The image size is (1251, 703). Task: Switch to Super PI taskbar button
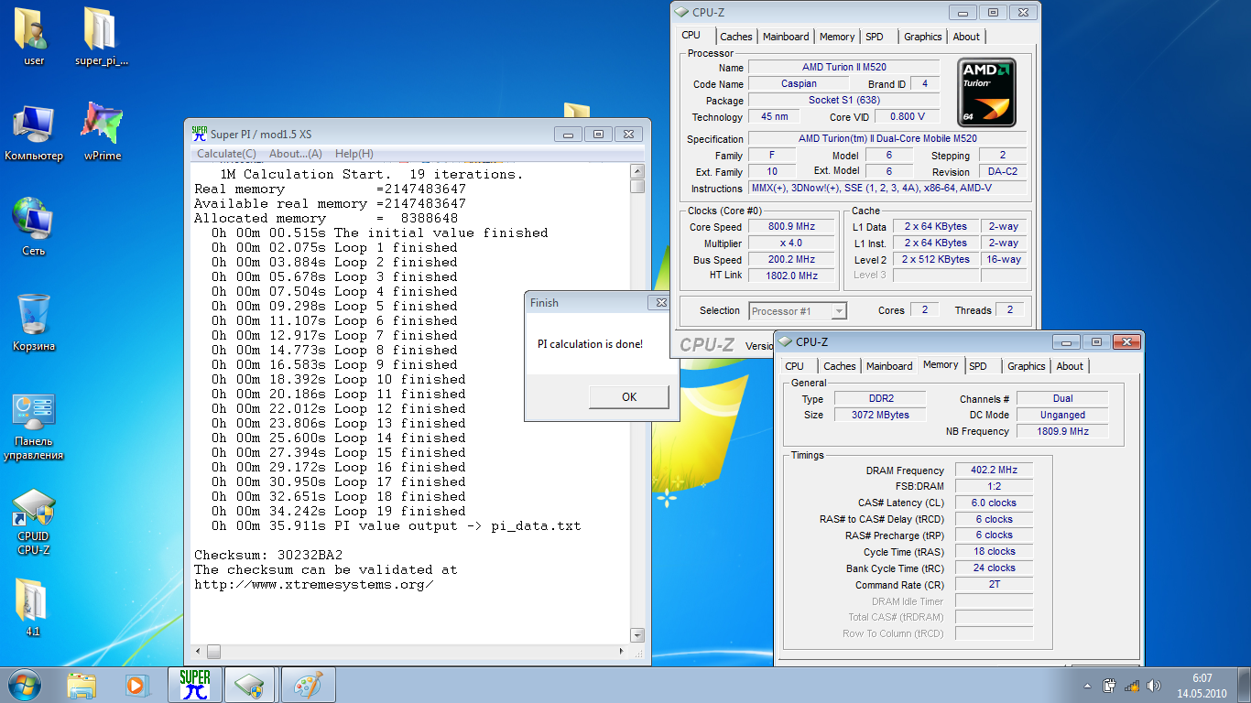click(194, 685)
